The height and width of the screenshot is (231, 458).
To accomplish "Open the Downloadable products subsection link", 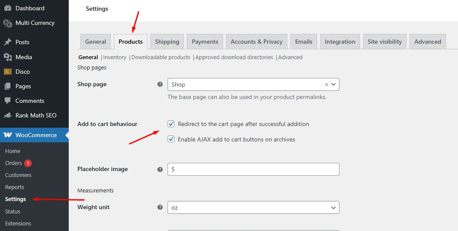I will (161, 57).
